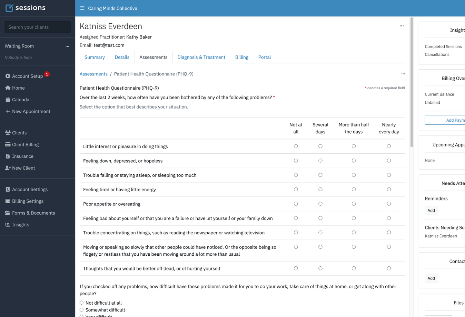465x317 pixels.
Task: Click the Account Settings badge icon
Action: point(8,189)
